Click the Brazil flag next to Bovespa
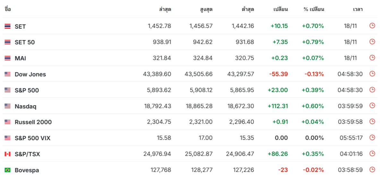The width and height of the screenshot is (380, 176). 7,170
